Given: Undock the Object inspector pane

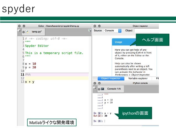Looking at the screenshot, I should pos(99,26).
